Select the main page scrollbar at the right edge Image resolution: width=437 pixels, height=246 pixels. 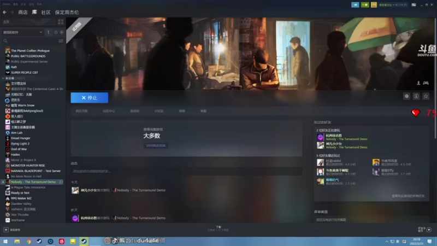(435, 78)
